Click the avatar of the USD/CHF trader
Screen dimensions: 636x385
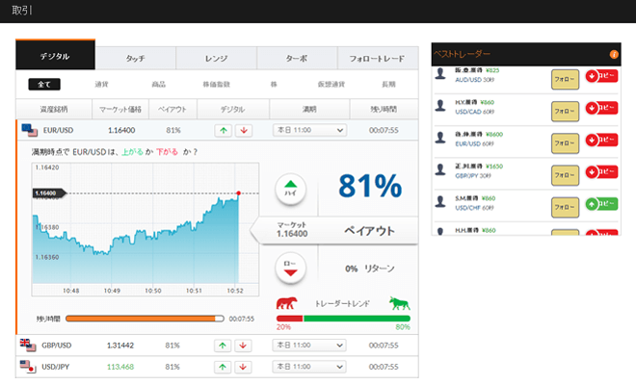point(440,201)
